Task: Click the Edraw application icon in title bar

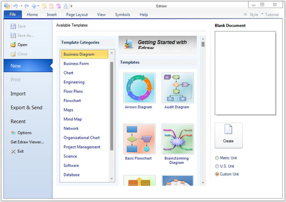Action: [x=7, y=6]
